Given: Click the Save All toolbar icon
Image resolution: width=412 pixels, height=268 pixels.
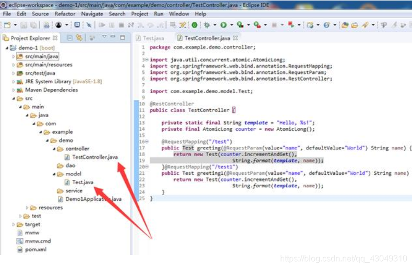Looking at the screenshot, I should pyautogui.click(x=33, y=25).
